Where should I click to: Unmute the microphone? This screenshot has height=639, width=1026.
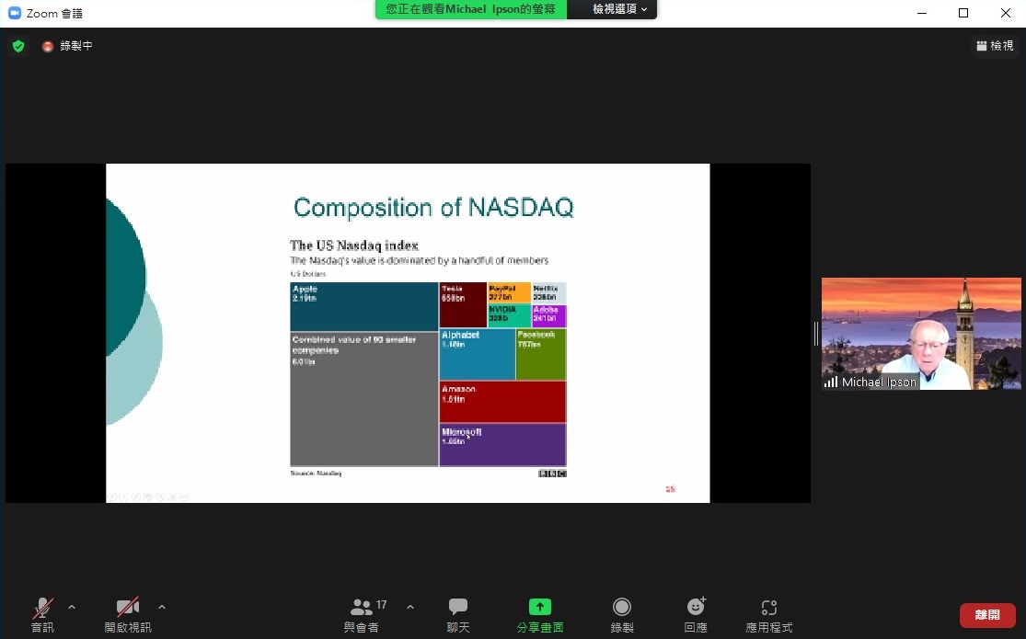[42, 607]
